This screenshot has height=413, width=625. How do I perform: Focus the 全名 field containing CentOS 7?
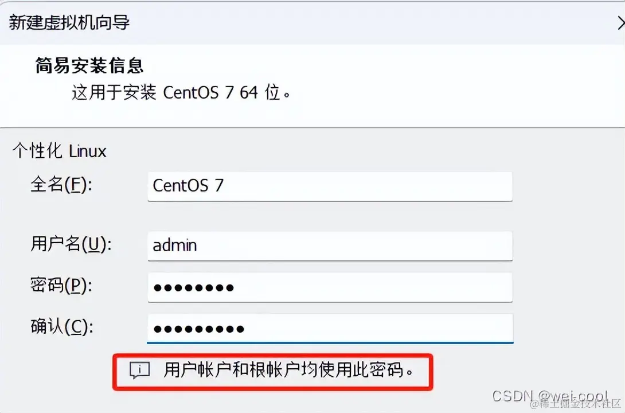[x=330, y=186]
